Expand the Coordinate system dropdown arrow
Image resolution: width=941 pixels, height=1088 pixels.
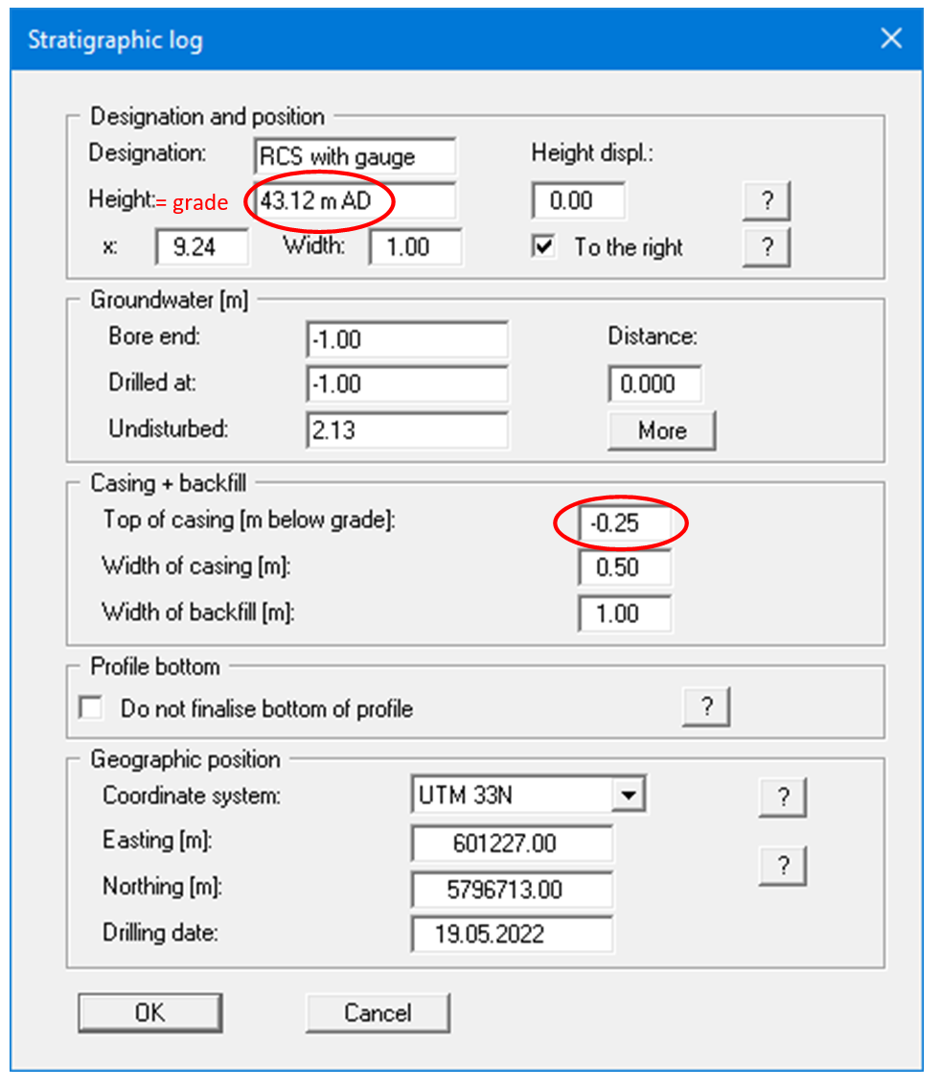[x=628, y=795]
